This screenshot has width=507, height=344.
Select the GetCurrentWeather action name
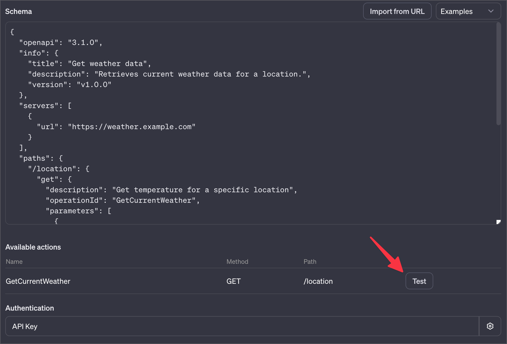(38, 281)
